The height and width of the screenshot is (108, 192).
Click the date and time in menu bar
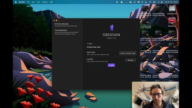(x=171, y=2)
